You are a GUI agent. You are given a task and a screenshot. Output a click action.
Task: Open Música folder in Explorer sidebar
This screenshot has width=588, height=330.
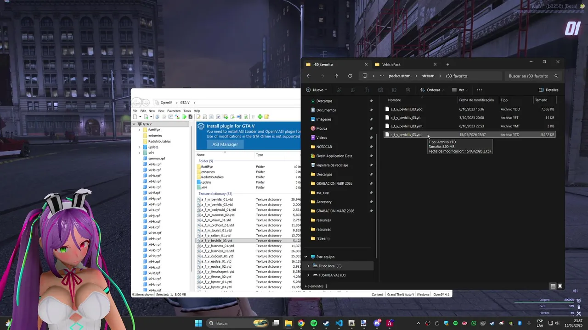pos(322,128)
